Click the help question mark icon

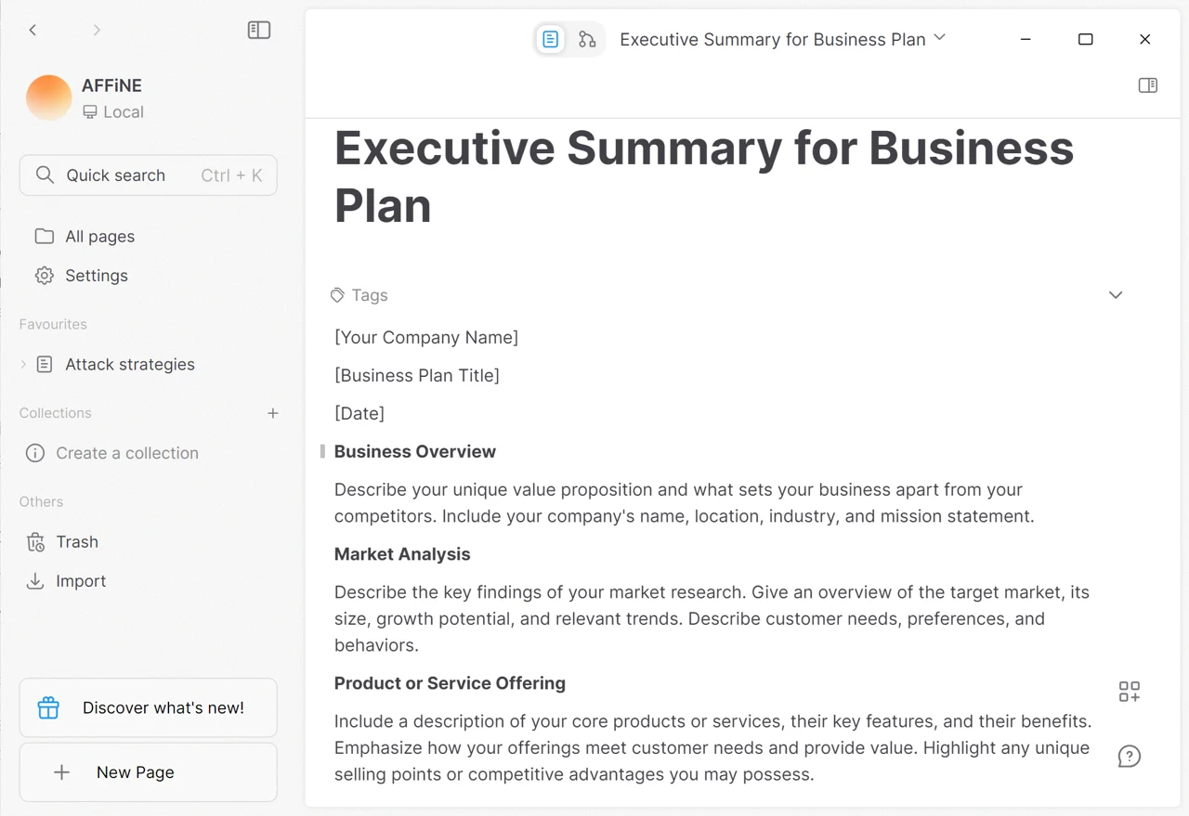coord(1130,757)
